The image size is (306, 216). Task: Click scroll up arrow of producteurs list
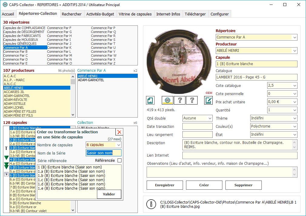point(73,77)
